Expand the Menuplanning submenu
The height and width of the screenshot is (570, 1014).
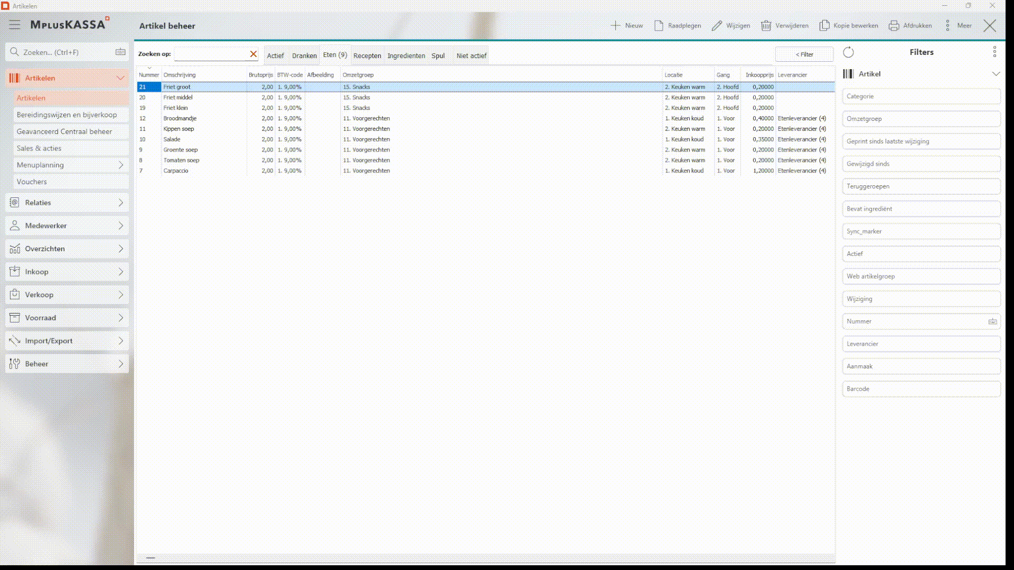pos(120,165)
